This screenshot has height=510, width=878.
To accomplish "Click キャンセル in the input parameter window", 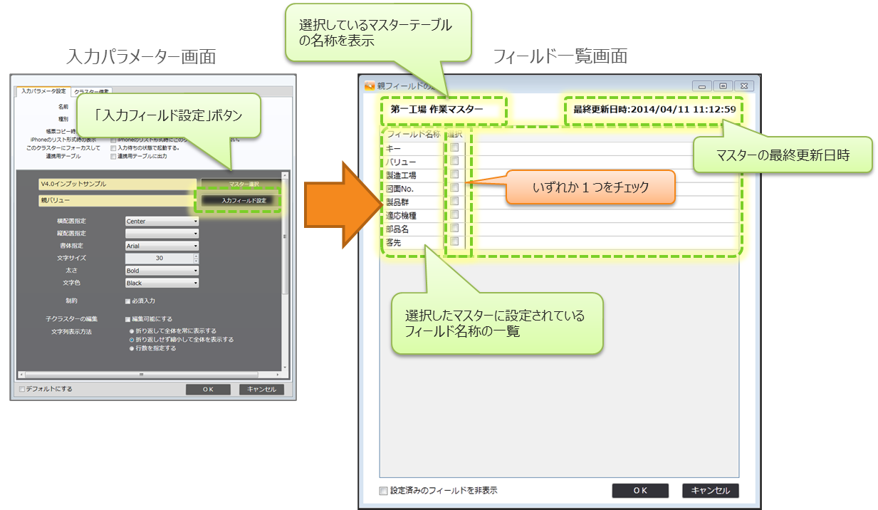I will tap(261, 390).
